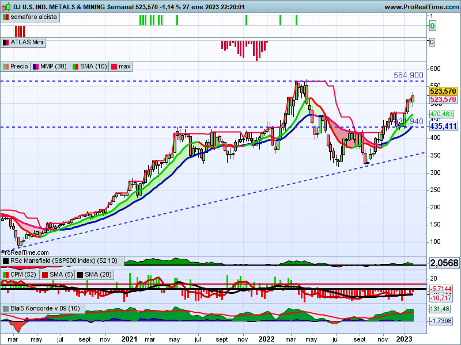Open the MMP (30) moving average settings
Screen dimensions: 461x345
[53, 67]
